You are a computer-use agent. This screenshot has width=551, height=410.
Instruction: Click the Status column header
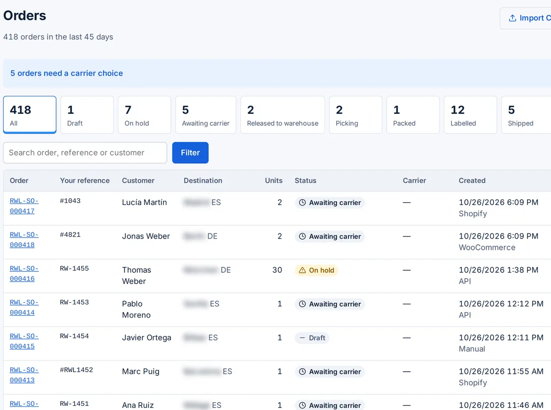pyautogui.click(x=306, y=181)
